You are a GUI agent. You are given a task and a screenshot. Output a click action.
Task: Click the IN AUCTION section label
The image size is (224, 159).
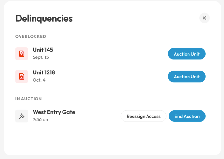tap(28, 99)
